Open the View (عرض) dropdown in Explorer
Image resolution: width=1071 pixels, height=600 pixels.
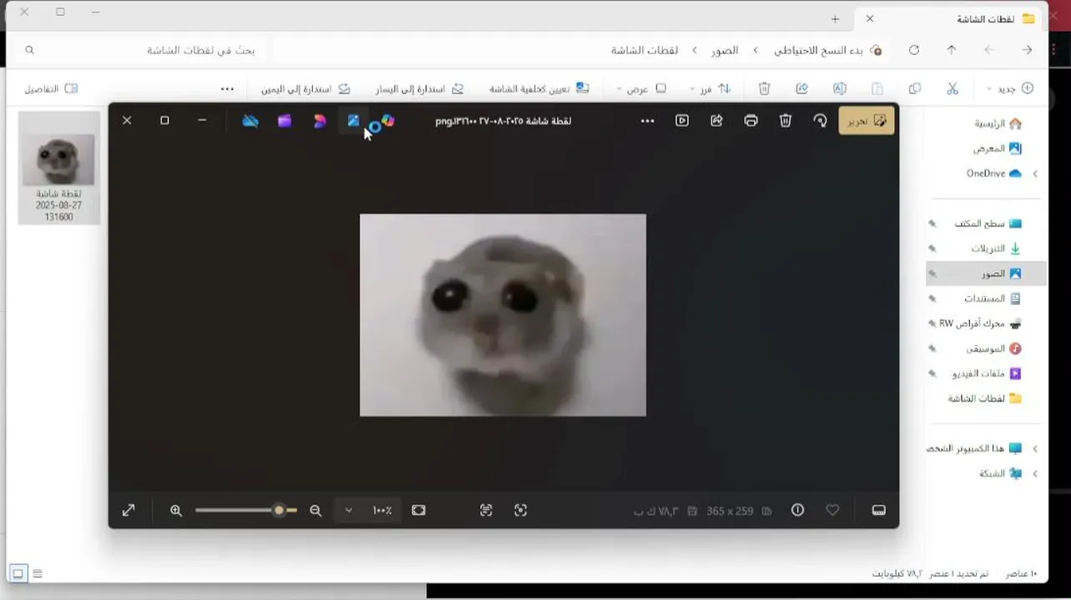pos(642,88)
